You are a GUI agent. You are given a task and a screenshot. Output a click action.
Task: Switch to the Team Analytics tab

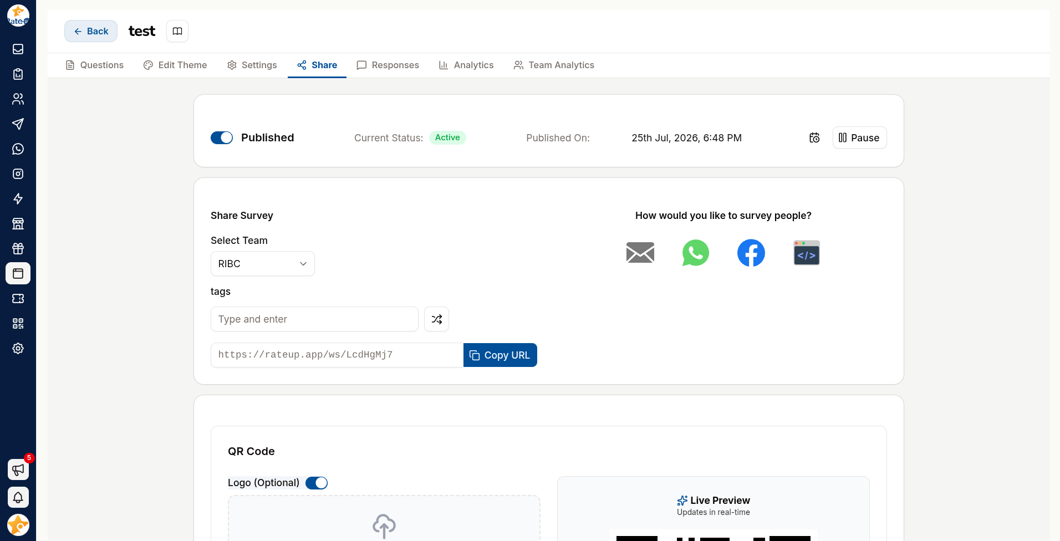tap(554, 65)
